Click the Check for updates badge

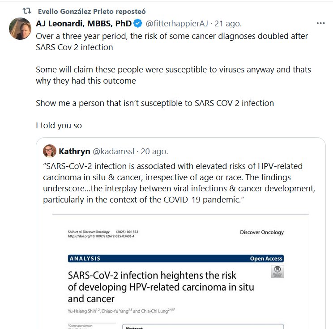(x=277, y=272)
